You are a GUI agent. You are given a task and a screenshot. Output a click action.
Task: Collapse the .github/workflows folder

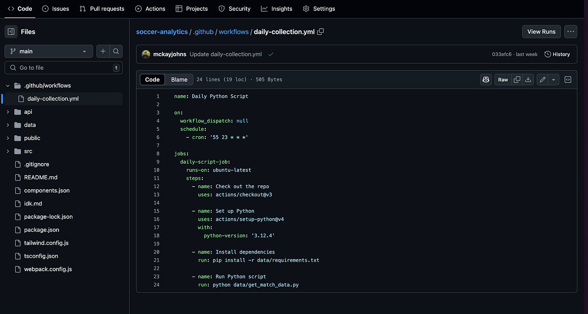(x=8, y=86)
